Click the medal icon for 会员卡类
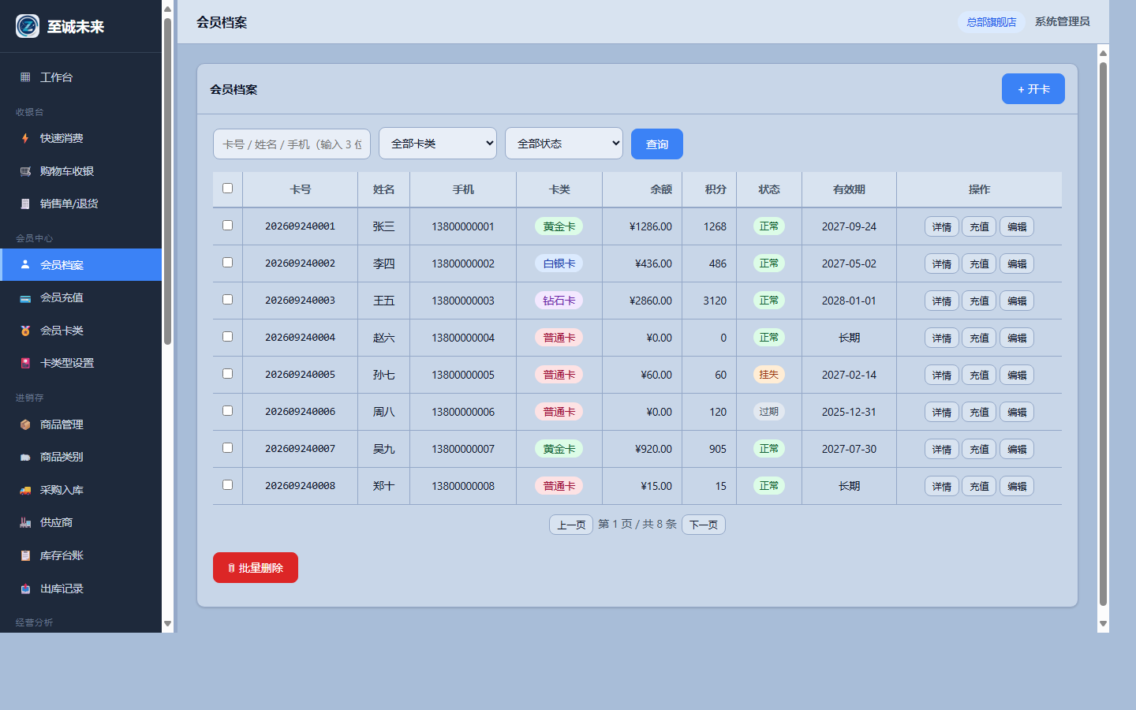The image size is (1136, 710). point(25,331)
